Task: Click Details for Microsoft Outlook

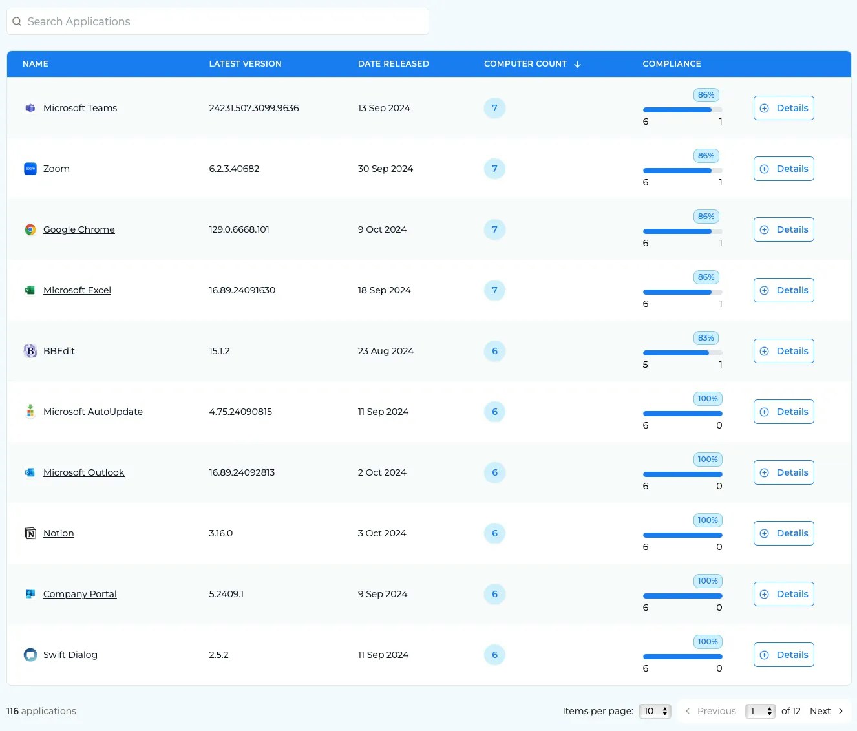Action: point(783,472)
